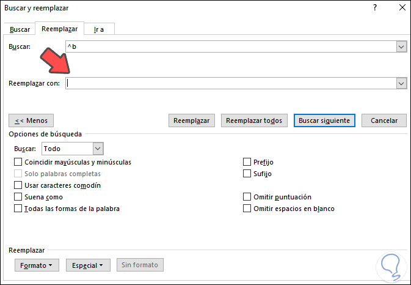Open the Especial characters menu button

(x=88, y=265)
